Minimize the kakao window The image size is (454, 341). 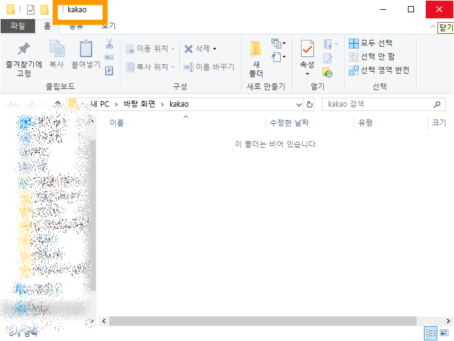pos(383,10)
